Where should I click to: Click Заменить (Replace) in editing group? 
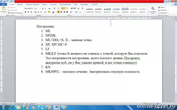click(162, 10)
